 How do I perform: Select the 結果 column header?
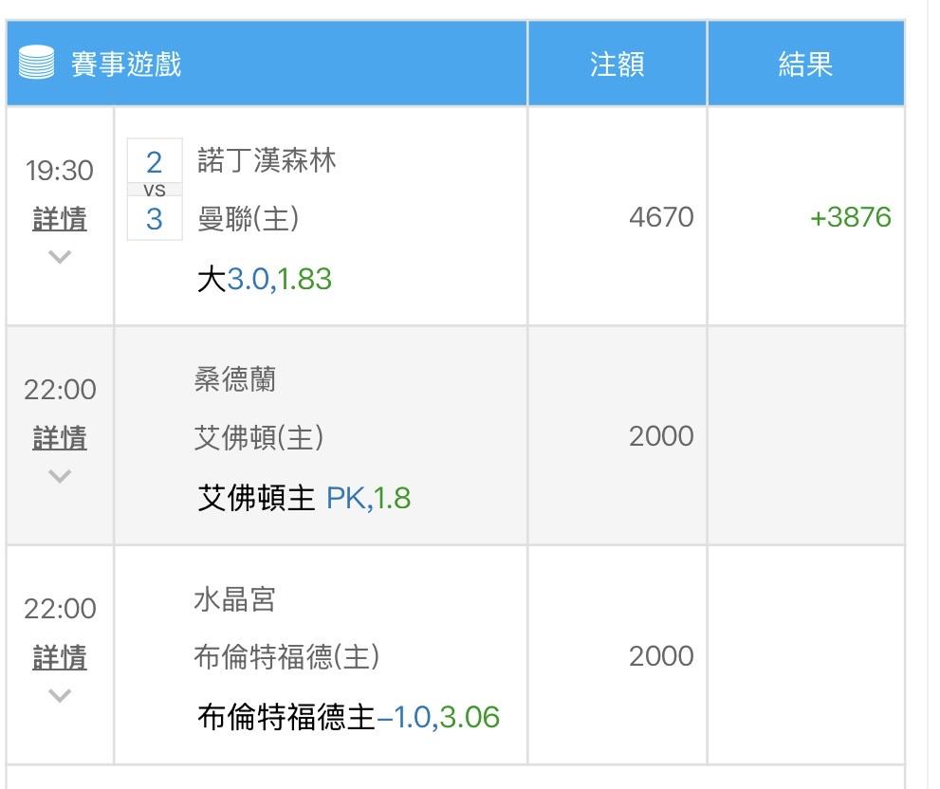805,64
